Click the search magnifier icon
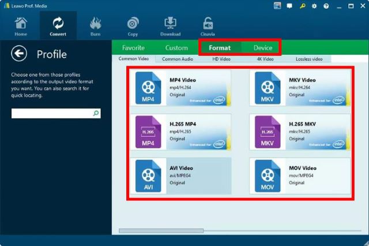 [96, 113]
